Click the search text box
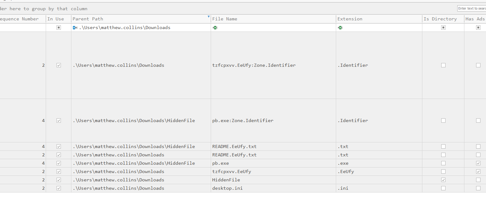This screenshot has height=220, width=486. click(471, 8)
